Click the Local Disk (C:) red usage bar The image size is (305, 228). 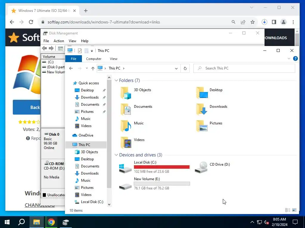point(162,167)
